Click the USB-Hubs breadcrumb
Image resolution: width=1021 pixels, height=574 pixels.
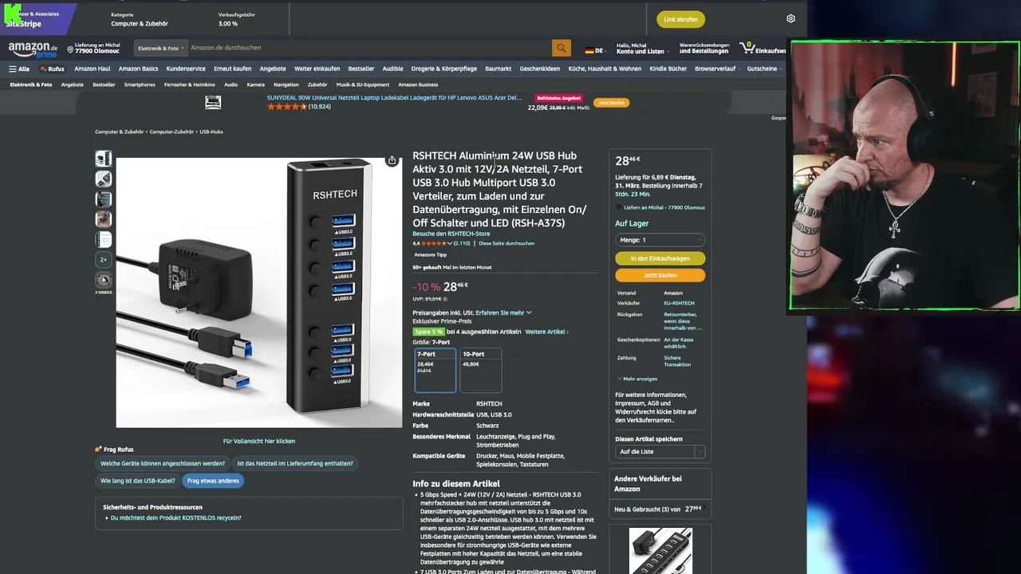point(211,132)
